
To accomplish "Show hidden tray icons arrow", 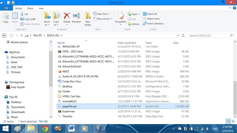I will (174, 129).
